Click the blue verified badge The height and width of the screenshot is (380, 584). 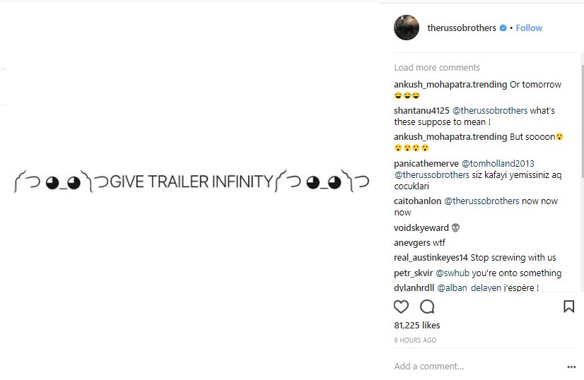[x=503, y=28]
